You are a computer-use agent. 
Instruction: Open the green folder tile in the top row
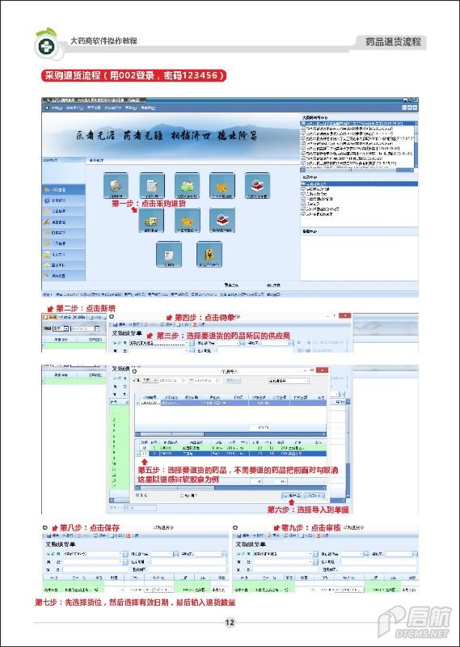(187, 185)
